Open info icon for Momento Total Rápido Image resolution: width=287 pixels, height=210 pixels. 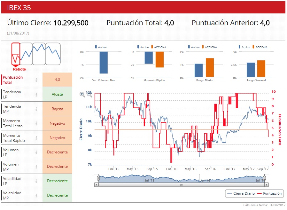(36, 138)
